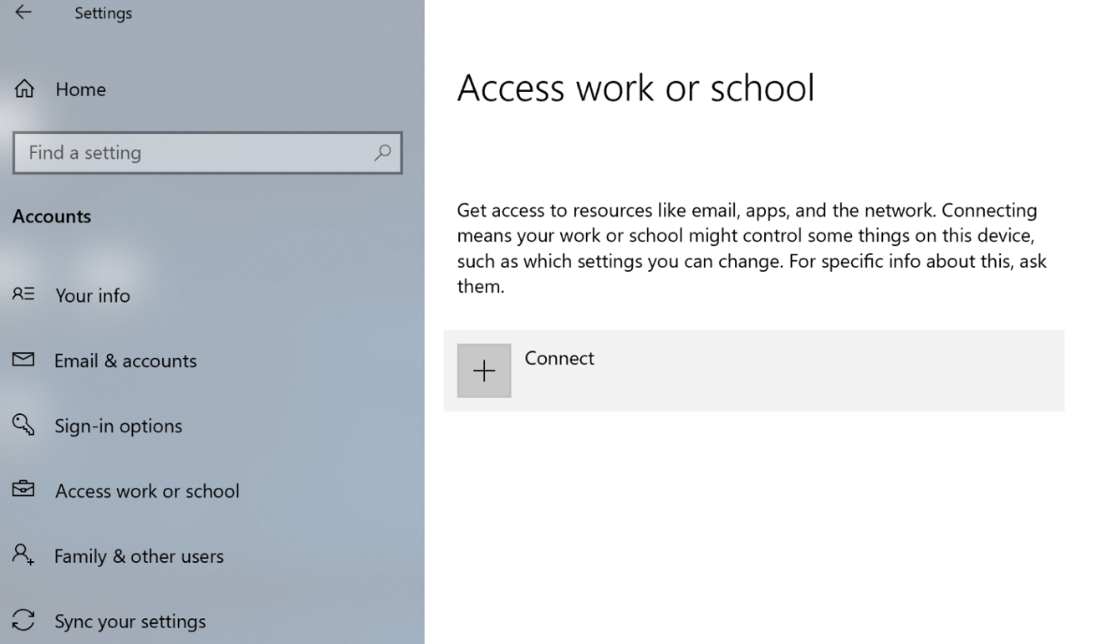The image size is (1097, 644).
Task: Click the Home house icon
Action: pos(24,89)
